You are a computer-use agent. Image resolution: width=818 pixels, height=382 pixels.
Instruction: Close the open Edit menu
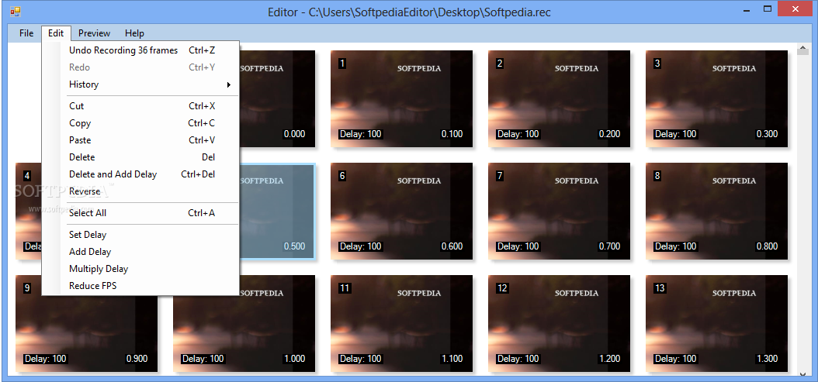coord(56,33)
